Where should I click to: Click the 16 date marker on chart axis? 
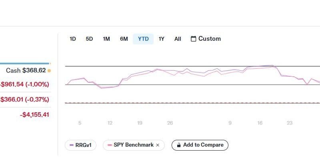click(x=260, y=123)
